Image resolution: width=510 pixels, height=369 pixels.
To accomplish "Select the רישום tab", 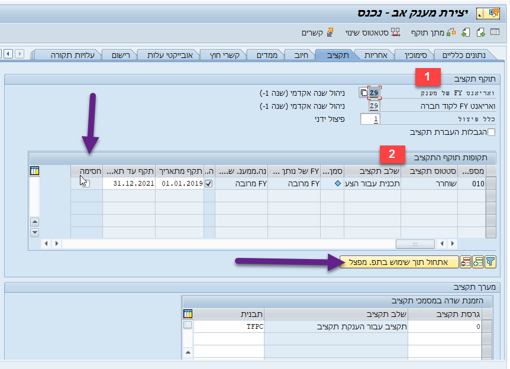I will point(121,55).
